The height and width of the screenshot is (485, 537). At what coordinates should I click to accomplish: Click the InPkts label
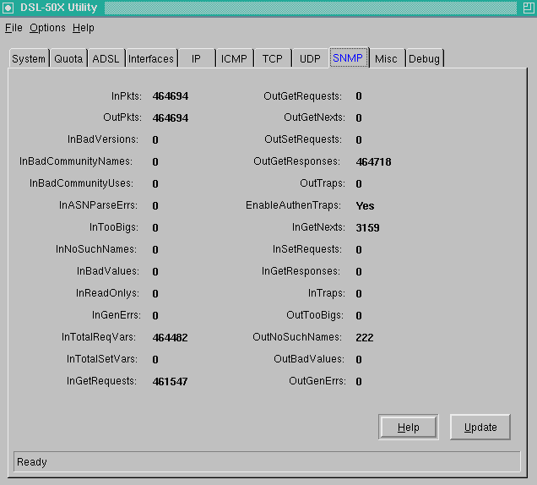(x=127, y=96)
